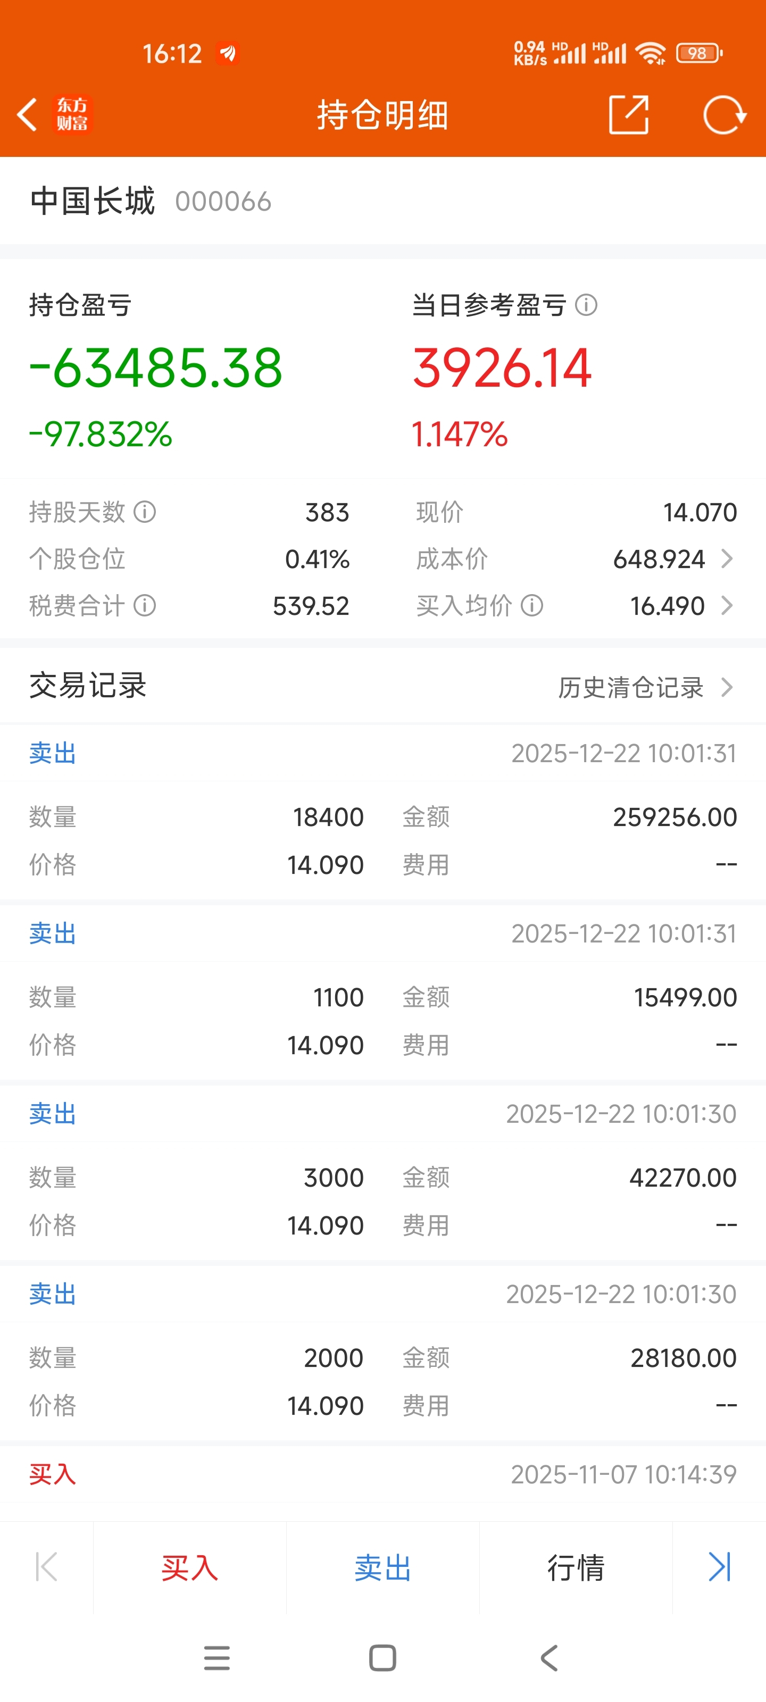
Task: Tap the back arrow in header
Action: (27, 115)
